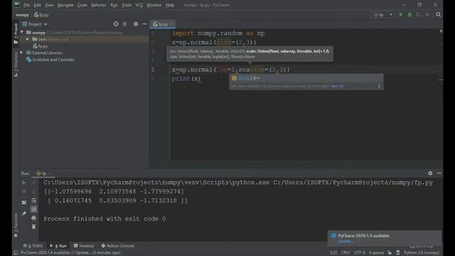Click the green Debug bug icon
455x256 pixels.
click(409, 14)
